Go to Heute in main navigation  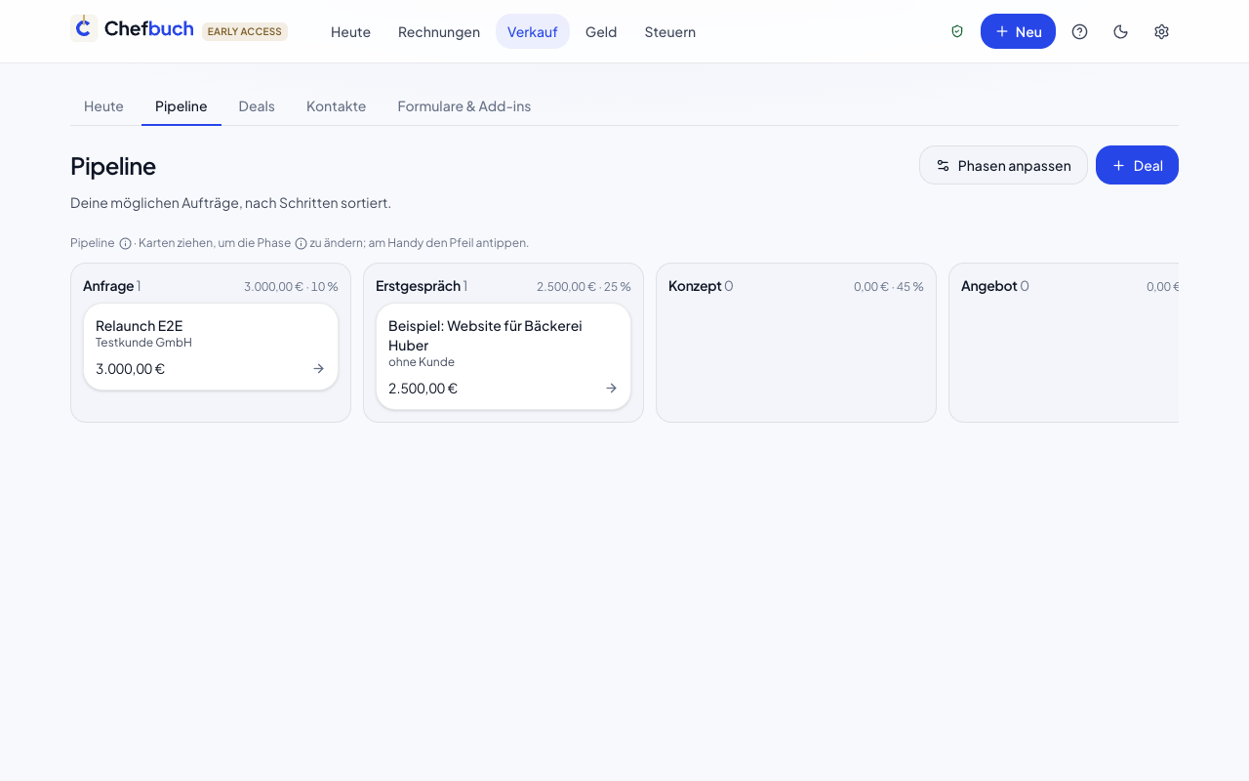(350, 31)
